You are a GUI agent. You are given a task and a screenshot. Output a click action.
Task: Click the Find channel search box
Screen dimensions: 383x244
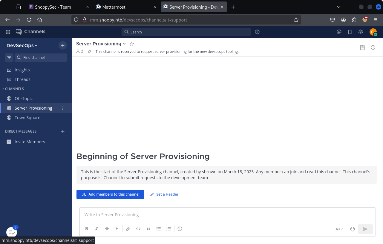41,57
